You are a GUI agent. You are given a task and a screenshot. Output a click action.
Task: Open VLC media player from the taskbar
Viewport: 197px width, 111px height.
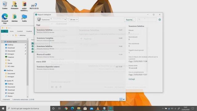coord(98,108)
